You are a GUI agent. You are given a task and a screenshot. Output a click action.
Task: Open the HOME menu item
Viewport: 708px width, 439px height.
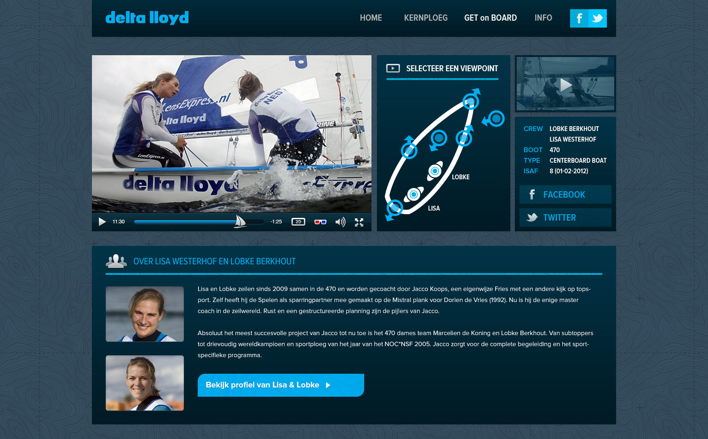tap(371, 18)
